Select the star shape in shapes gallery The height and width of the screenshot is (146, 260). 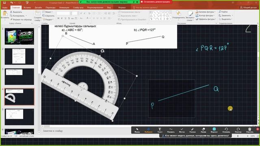point(167,19)
